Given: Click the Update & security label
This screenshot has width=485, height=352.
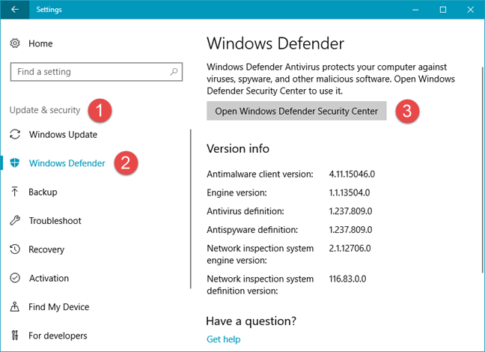Looking at the screenshot, I should point(45,110).
